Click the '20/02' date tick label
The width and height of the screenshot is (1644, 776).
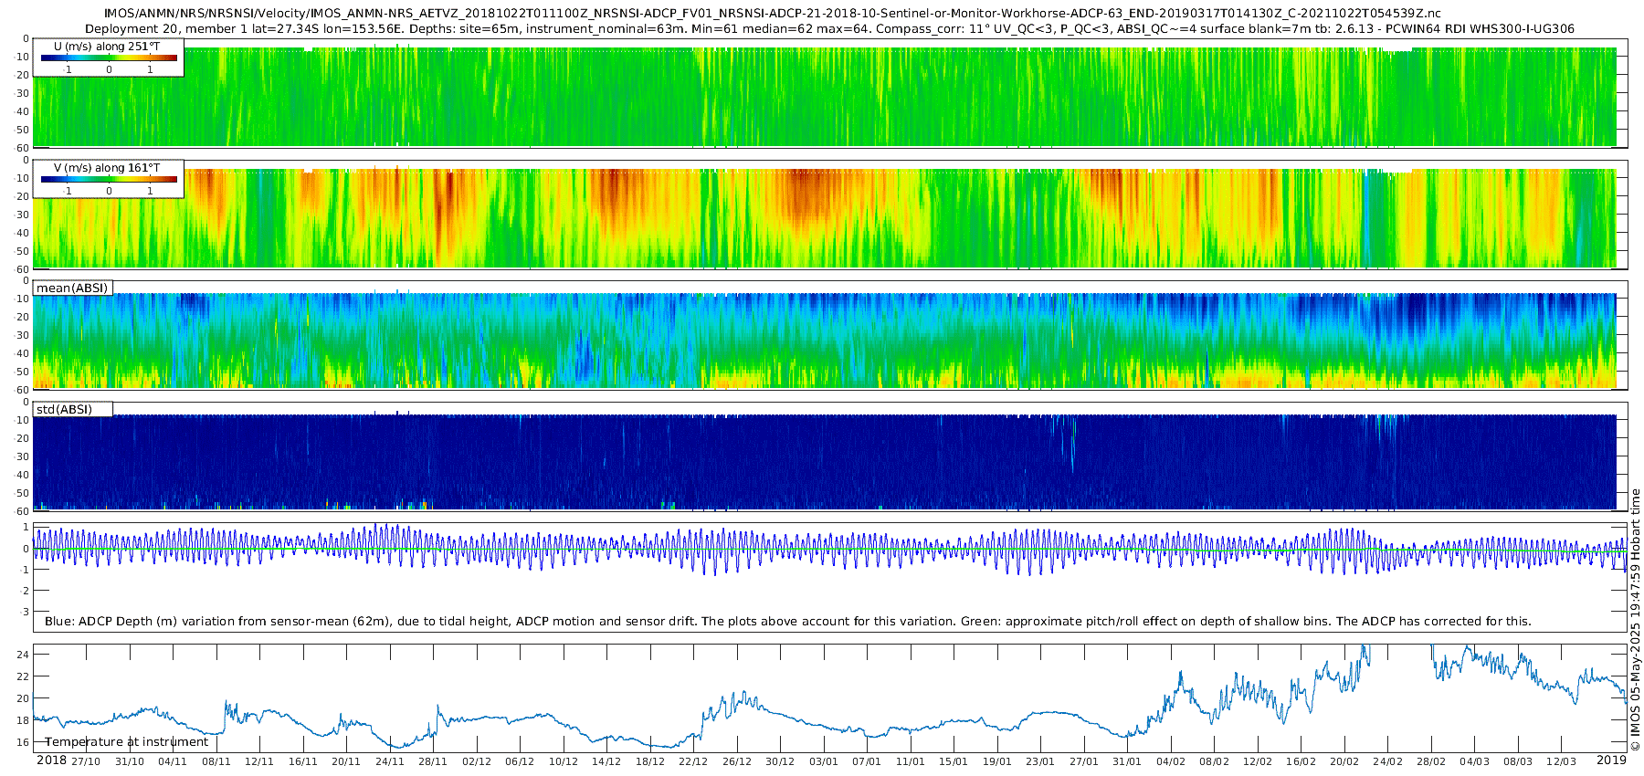click(x=1344, y=761)
